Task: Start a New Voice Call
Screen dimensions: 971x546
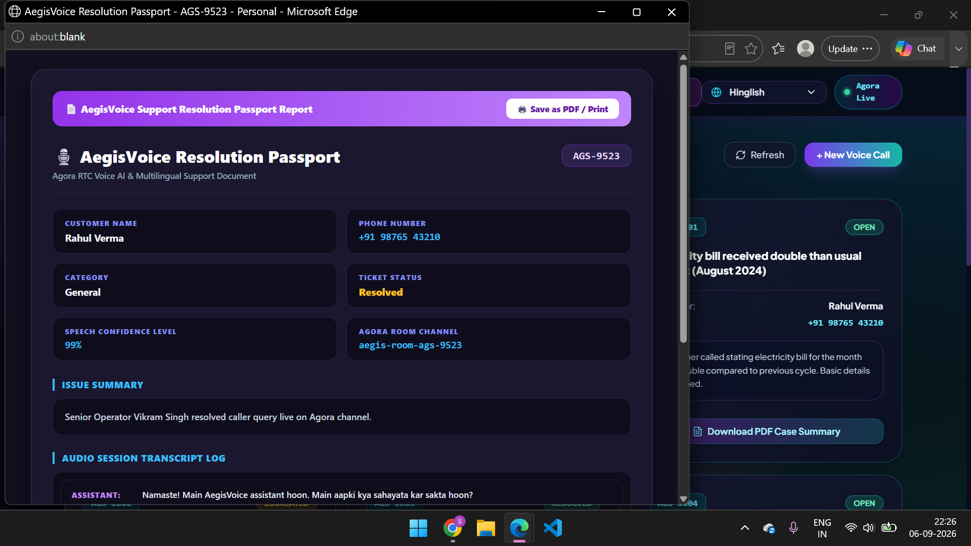Action: pos(853,155)
